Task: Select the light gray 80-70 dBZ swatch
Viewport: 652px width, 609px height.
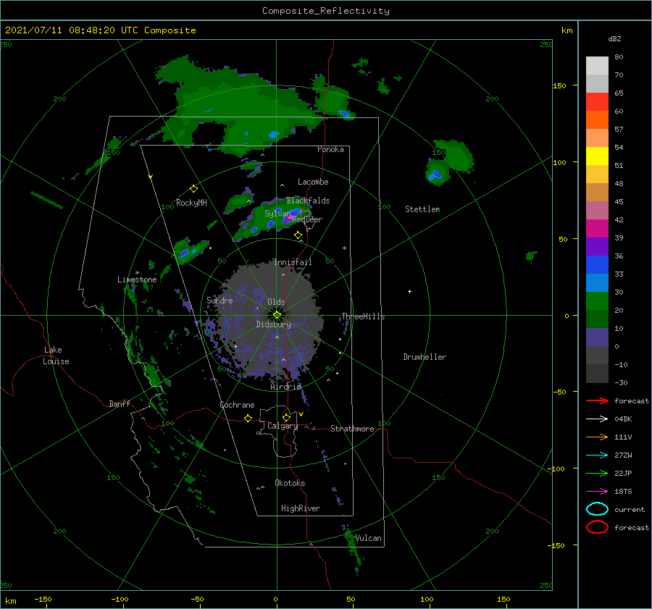Action: tap(597, 66)
